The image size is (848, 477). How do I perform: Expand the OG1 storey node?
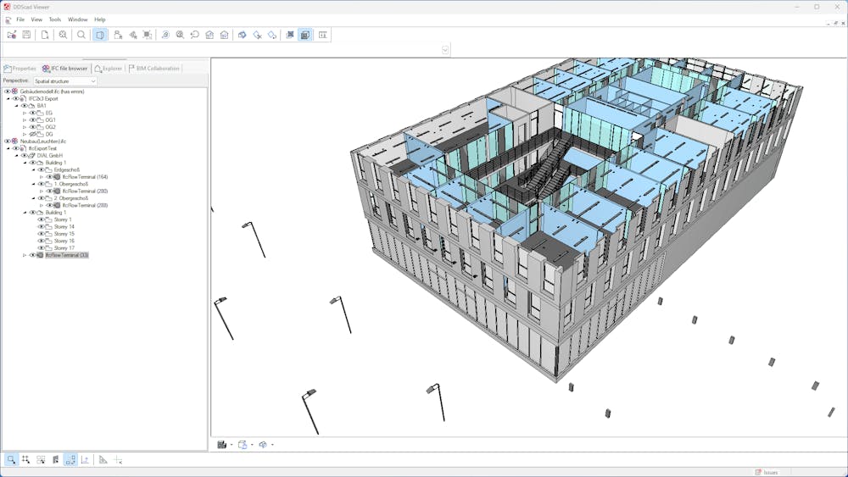25,120
